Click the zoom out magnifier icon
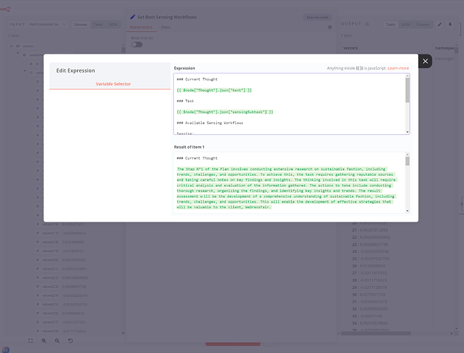 (56, 340)
